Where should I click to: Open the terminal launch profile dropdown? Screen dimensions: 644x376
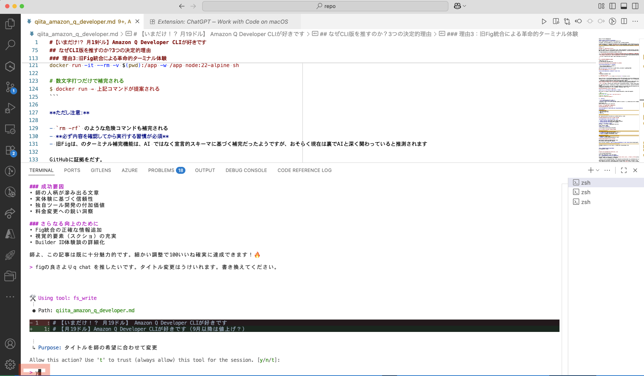(x=598, y=170)
